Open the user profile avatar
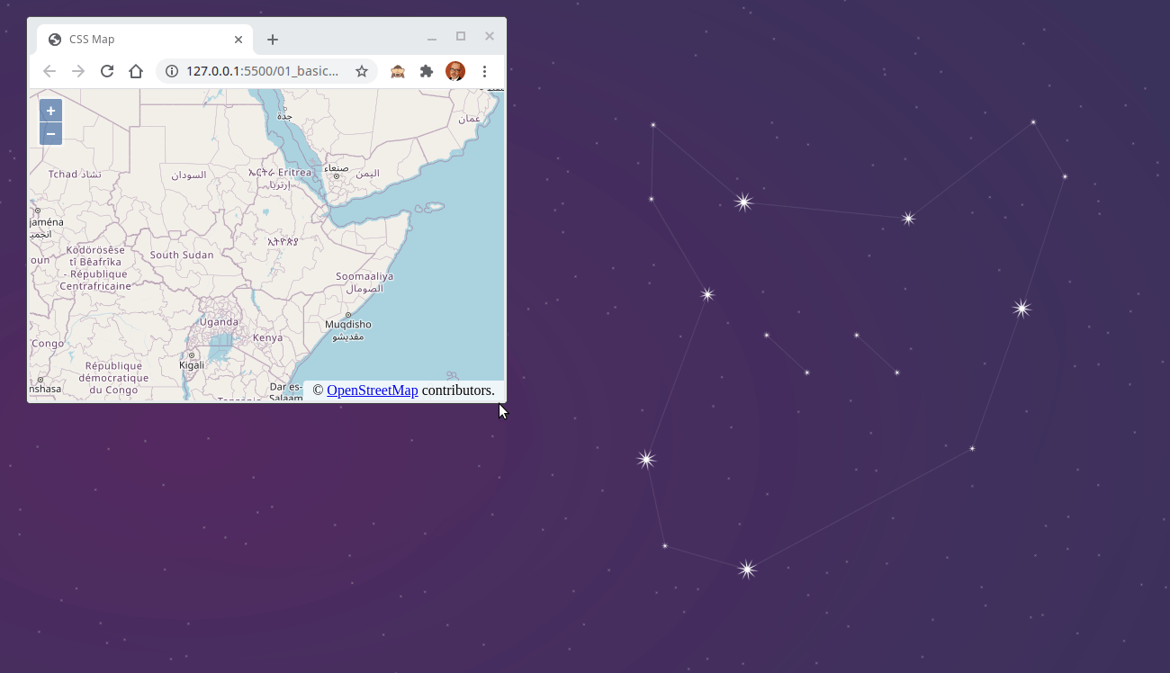Image resolution: width=1170 pixels, height=673 pixels. point(455,71)
